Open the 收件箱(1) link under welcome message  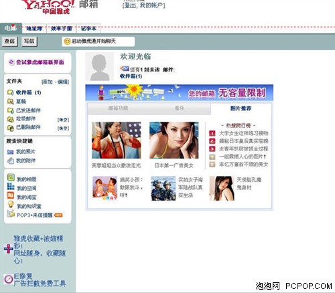[x=131, y=76]
